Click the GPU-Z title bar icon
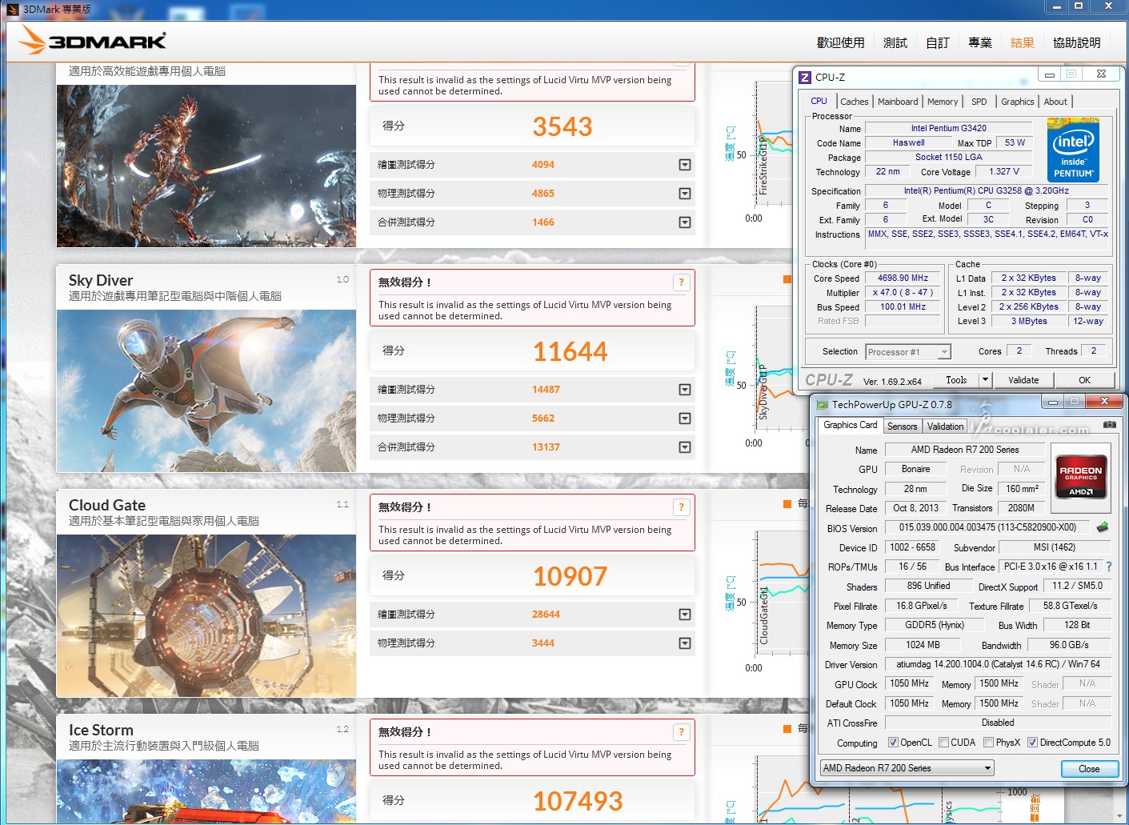 [822, 404]
